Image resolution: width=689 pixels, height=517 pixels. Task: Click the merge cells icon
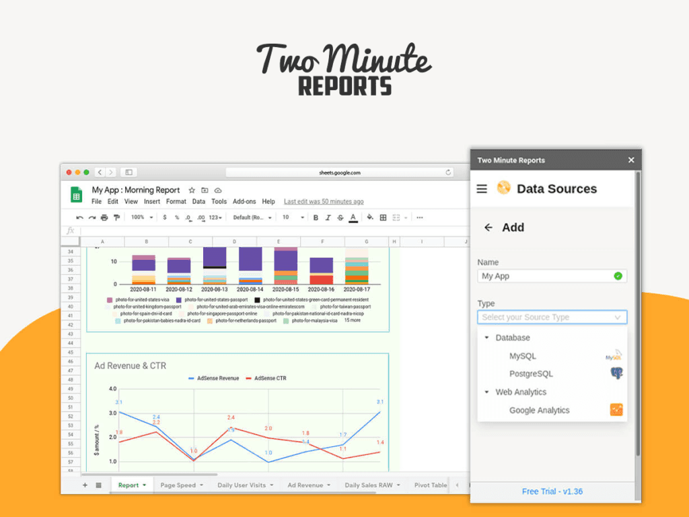tap(396, 217)
